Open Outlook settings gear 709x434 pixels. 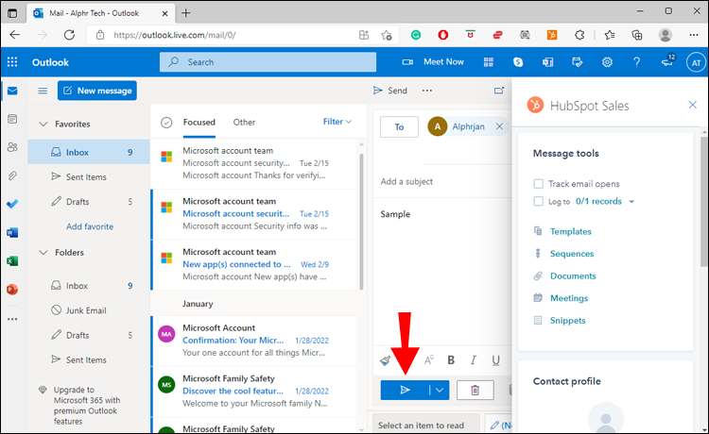607,62
